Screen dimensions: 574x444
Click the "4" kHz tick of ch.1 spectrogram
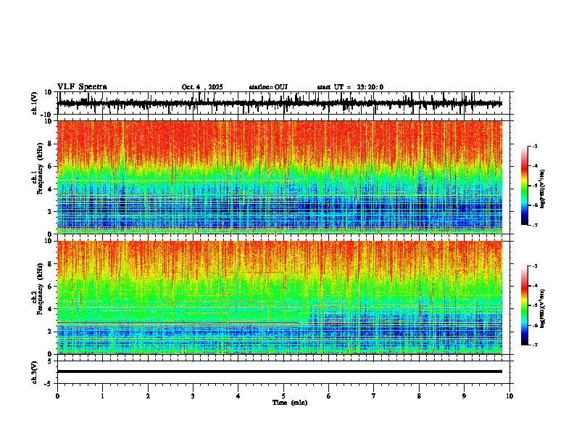[51, 189]
